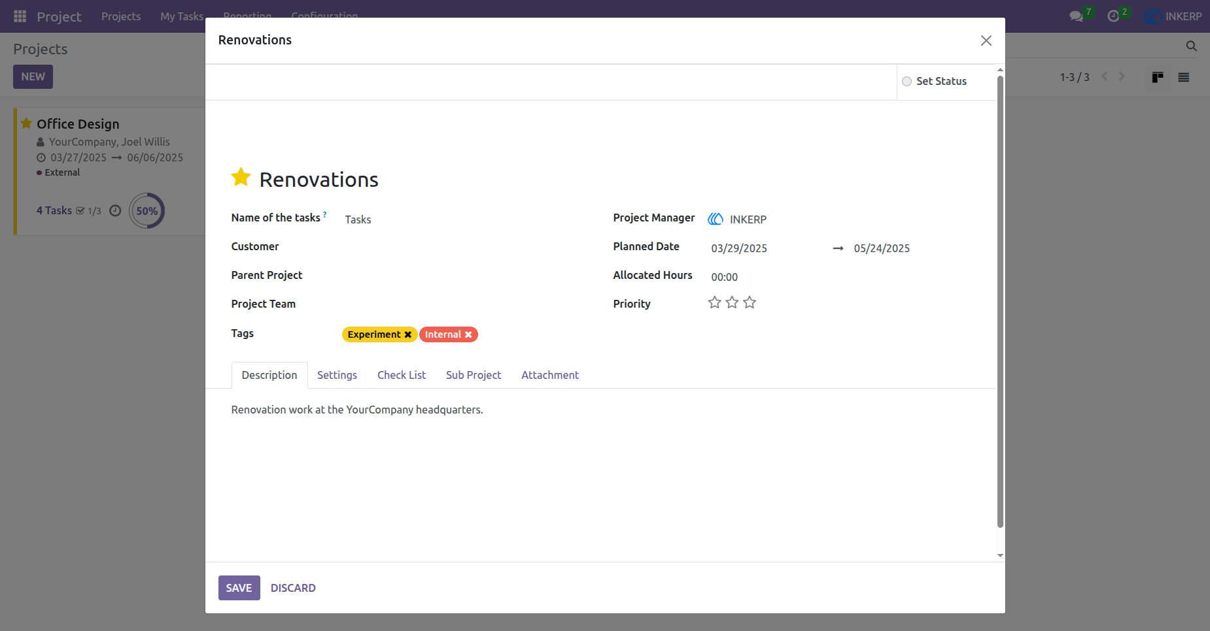Remove the Internal tag

click(x=468, y=334)
